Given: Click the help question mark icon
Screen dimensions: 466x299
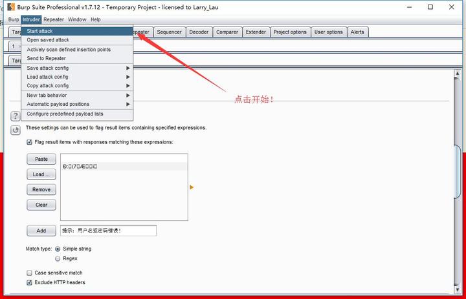Looking at the screenshot, I should 15,116.
